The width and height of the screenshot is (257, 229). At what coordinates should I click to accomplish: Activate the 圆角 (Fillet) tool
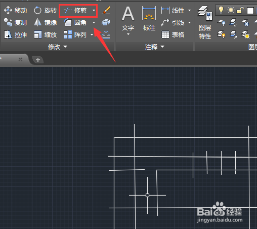[75, 22]
